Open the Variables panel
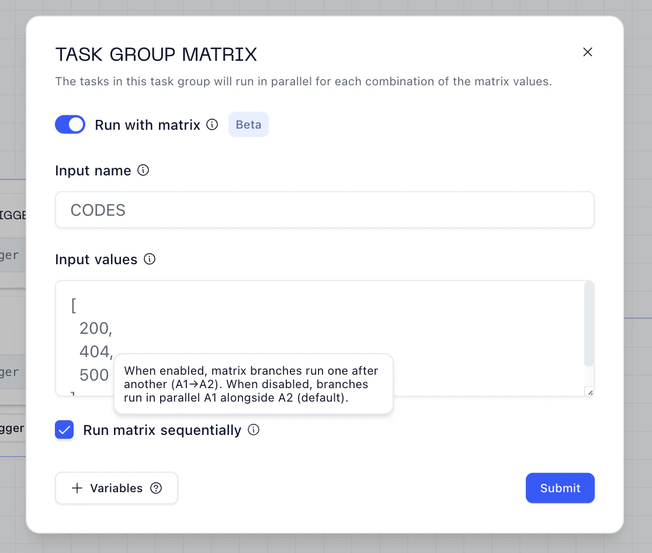The image size is (652, 553). coord(116,488)
